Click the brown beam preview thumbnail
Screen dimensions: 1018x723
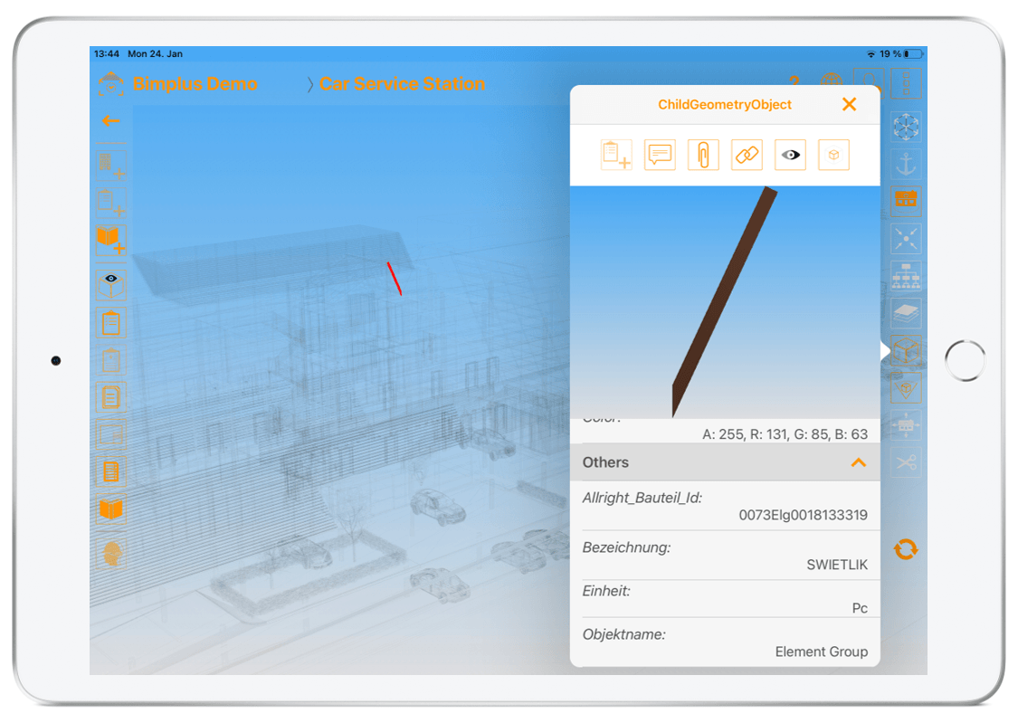(x=724, y=301)
